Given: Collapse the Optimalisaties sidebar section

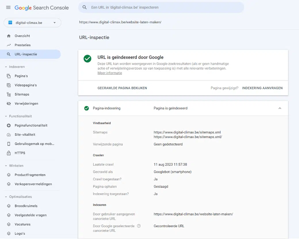Looking at the screenshot, I should point(6,197).
